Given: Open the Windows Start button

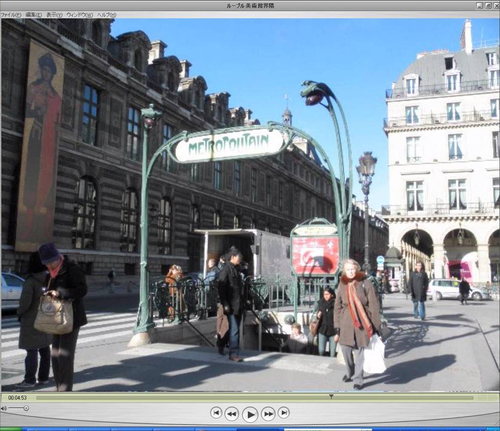Looking at the screenshot, I should click(x=11, y=429).
